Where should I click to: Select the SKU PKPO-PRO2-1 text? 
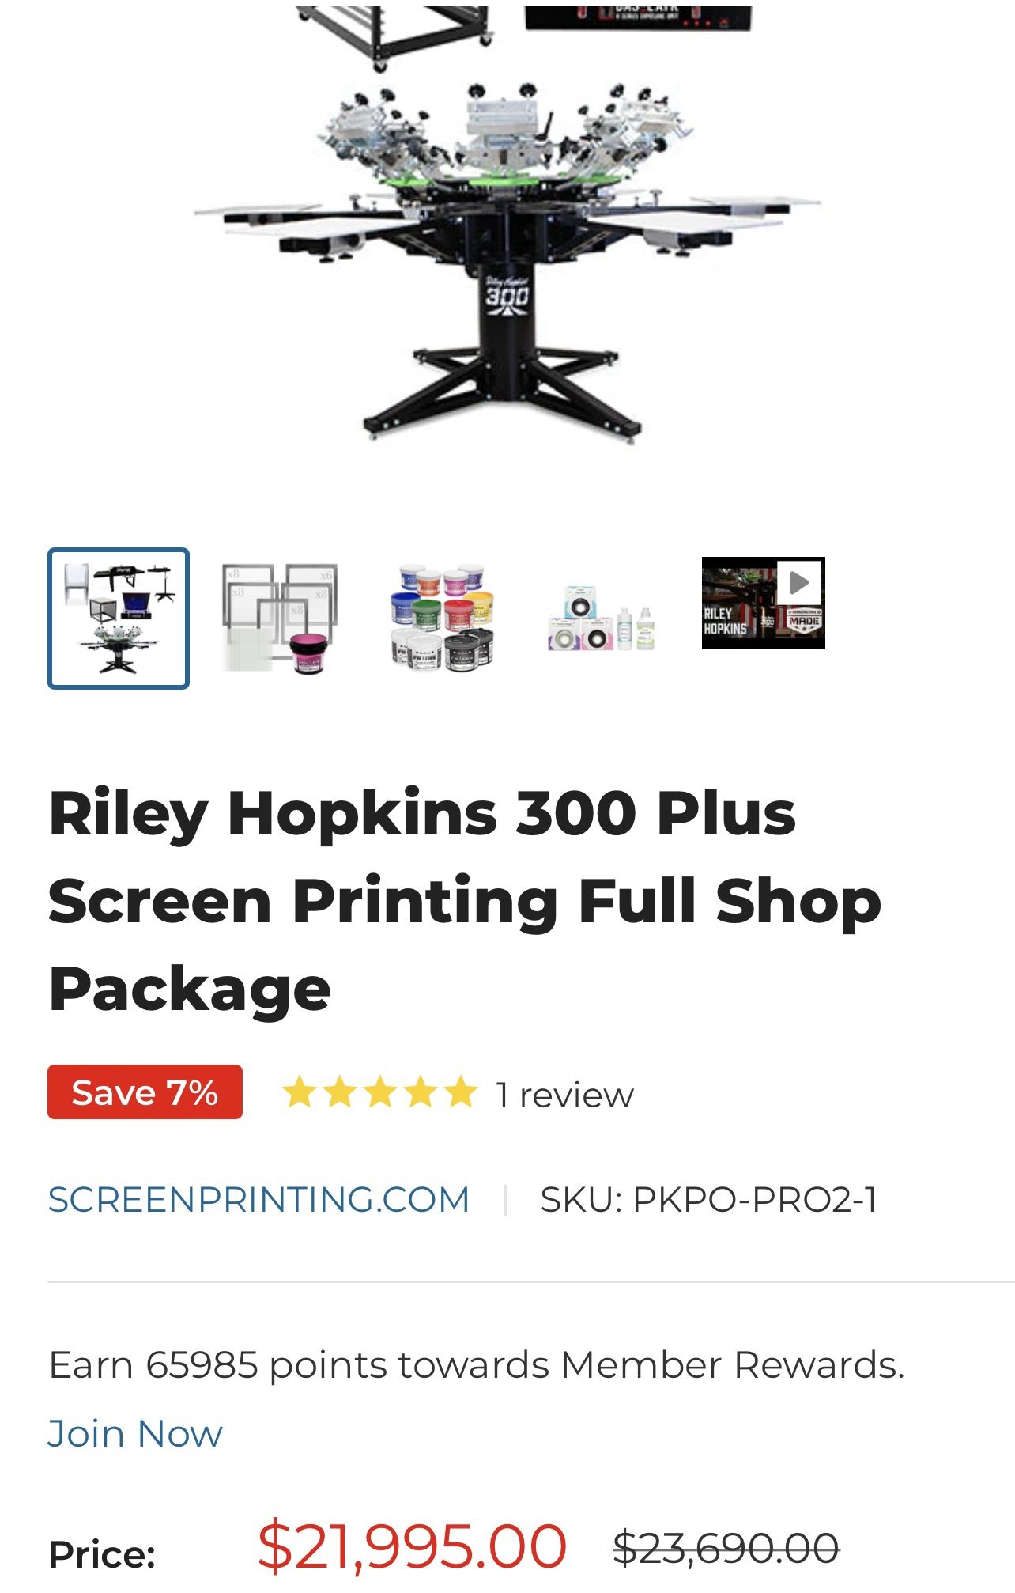708,1200
